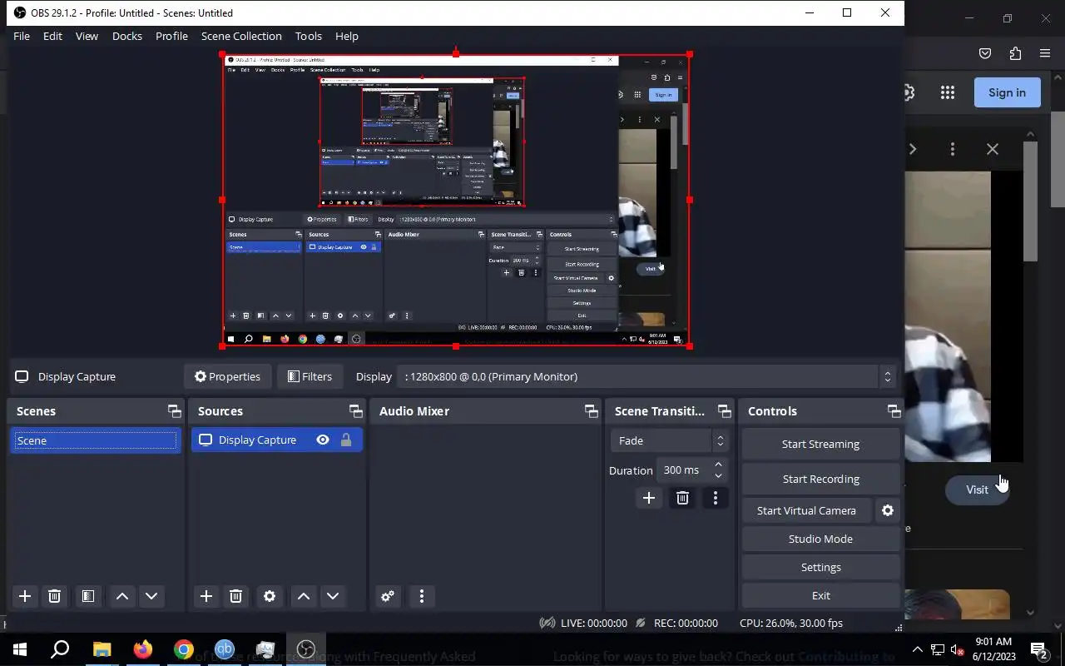Open OBS Settings button
This screenshot has width=1065, height=666.
[820, 567]
